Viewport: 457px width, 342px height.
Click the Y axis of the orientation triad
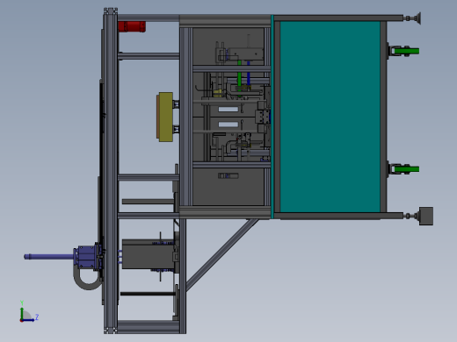[22, 312]
